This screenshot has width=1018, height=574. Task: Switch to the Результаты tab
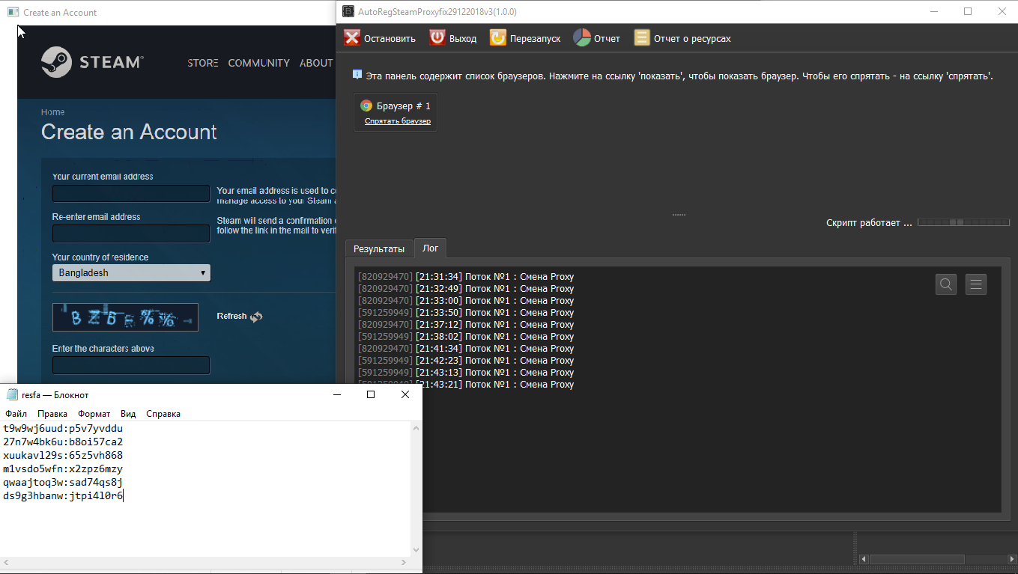[379, 248]
